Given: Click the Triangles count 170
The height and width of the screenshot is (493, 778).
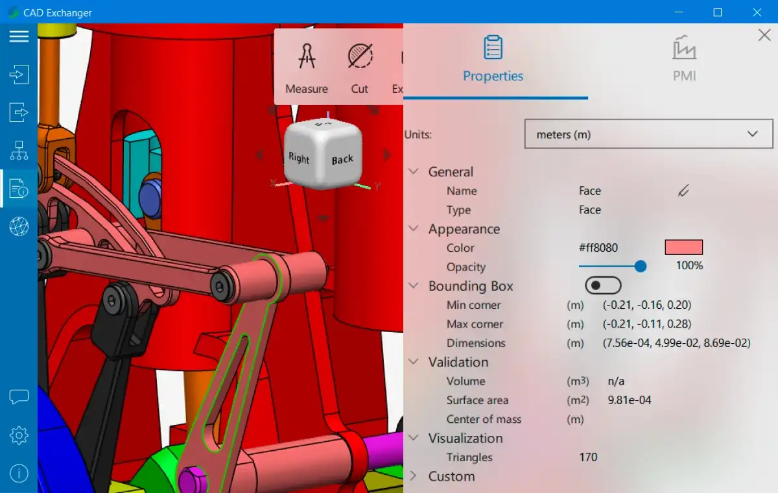Looking at the screenshot, I should 588,457.
